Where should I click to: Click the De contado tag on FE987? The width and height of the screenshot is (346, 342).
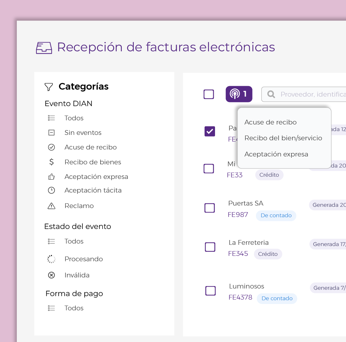[276, 216]
